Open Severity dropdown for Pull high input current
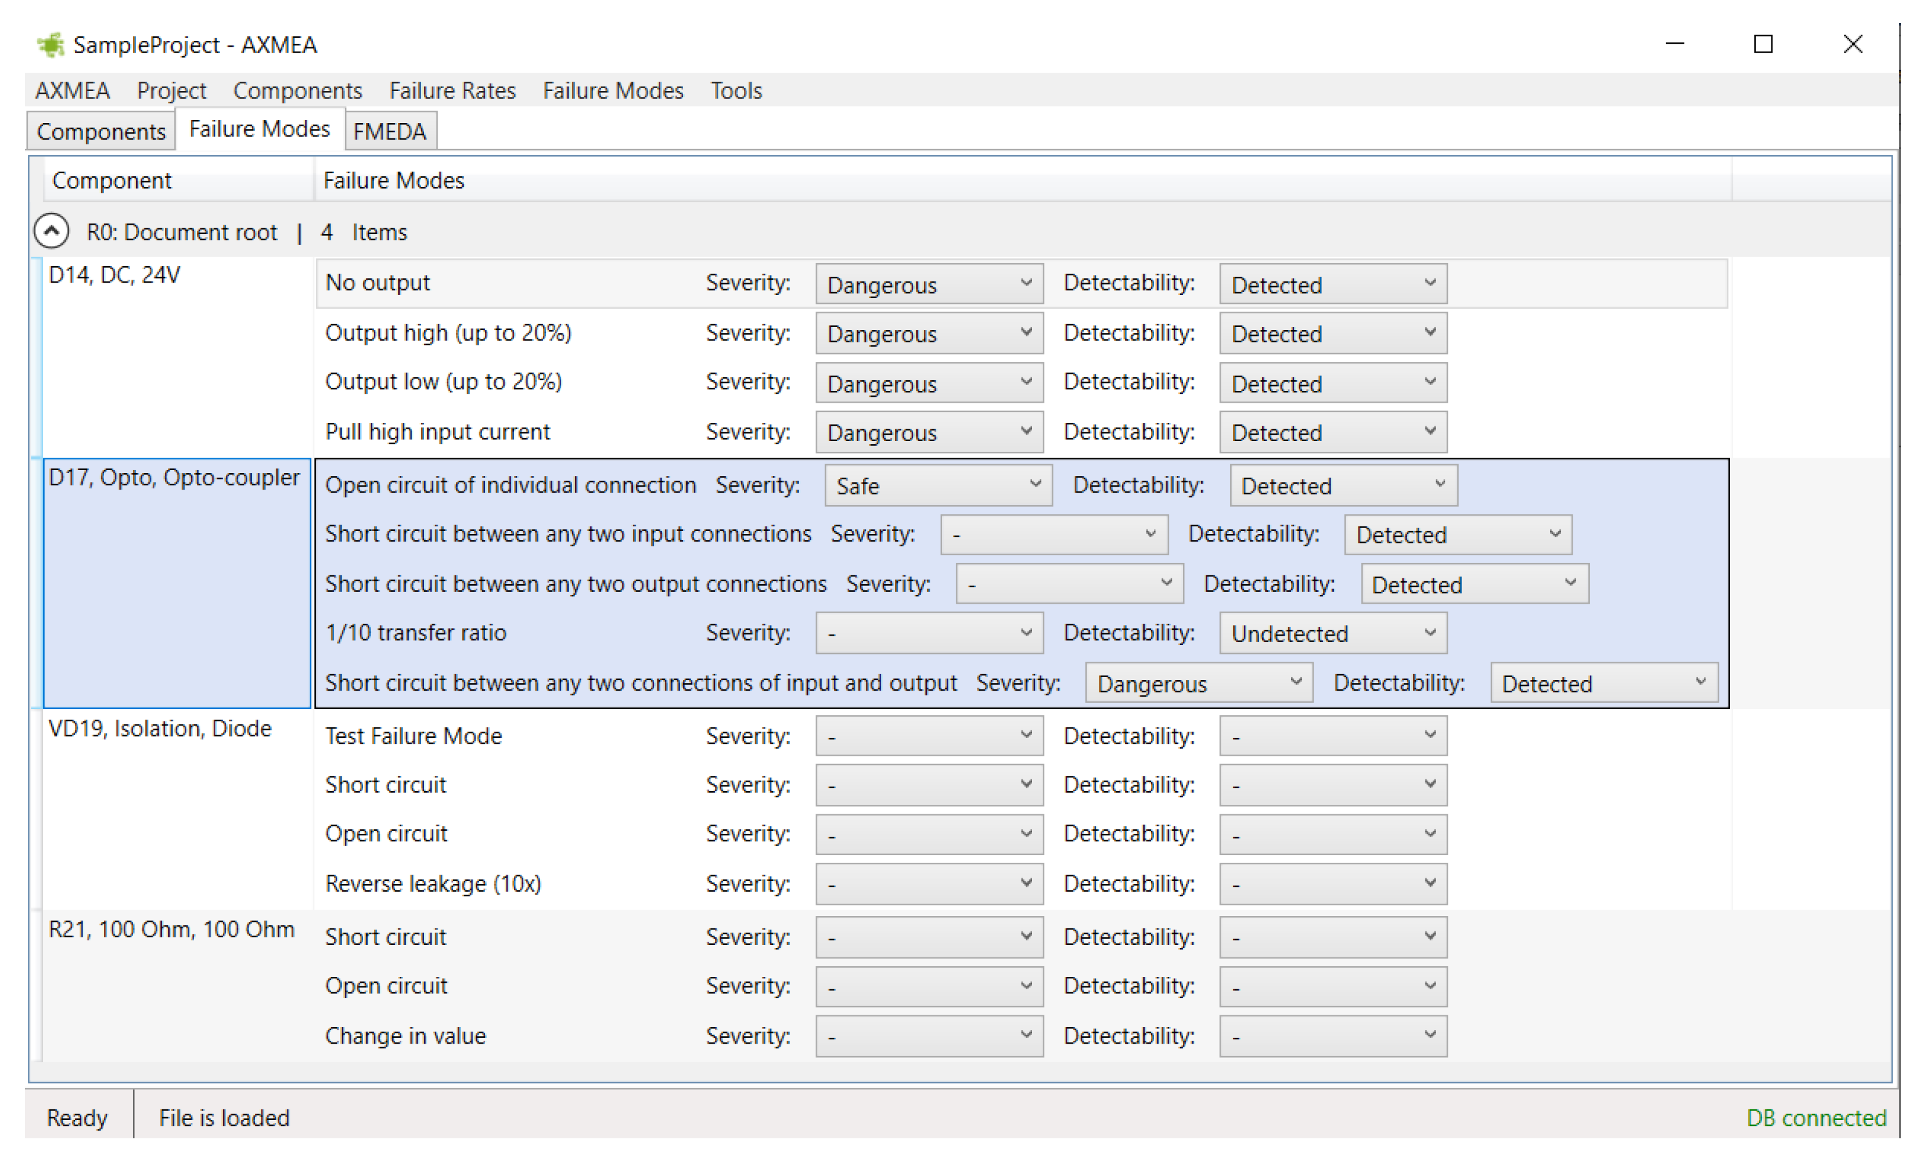The image size is (1921, 1159). pyautogui.click(x=929, y=432)
